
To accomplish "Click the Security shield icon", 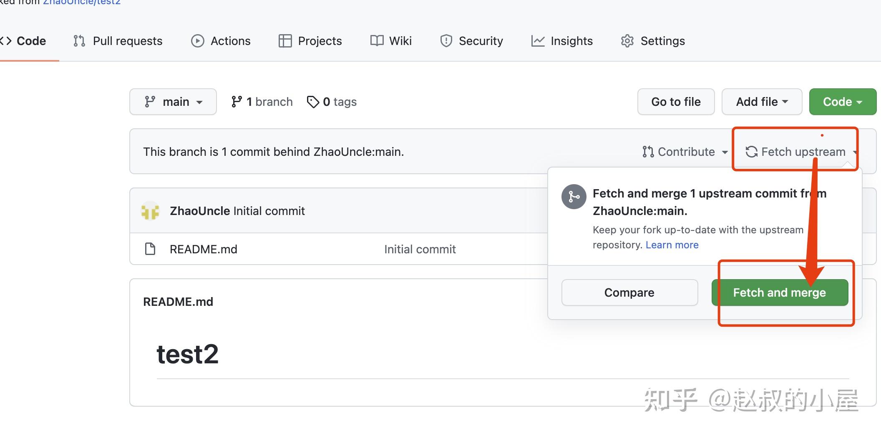I will (x=446, y=41).
